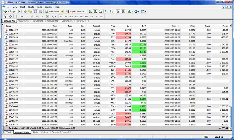Select the Text tool
234x140 pixels.
(x=42, y=16)
